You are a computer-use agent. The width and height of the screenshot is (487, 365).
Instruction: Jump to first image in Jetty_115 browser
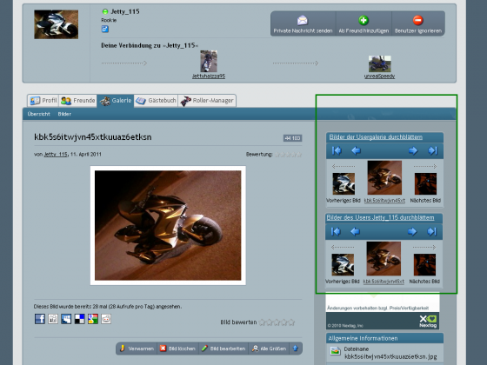coord(336,231)
